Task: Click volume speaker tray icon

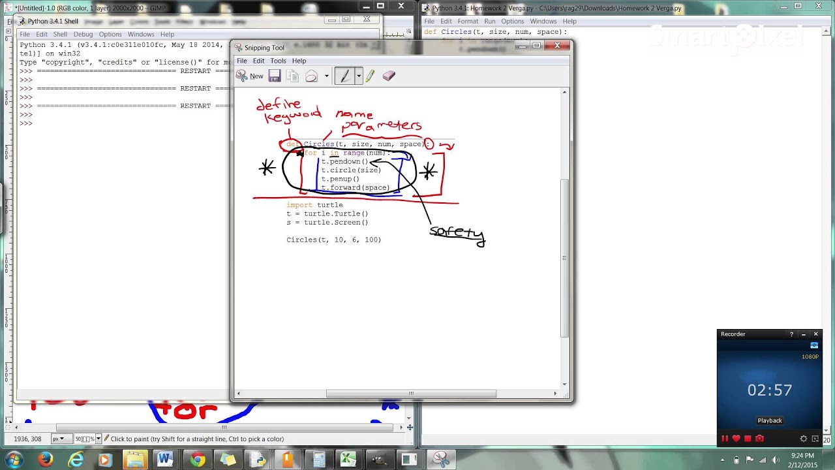Action: tap(775, 460)
